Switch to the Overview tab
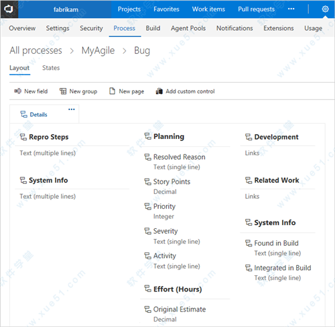Image resolution: width=335 pixels, height=327 pixels. pyautogui.click(x=22, y=28)
